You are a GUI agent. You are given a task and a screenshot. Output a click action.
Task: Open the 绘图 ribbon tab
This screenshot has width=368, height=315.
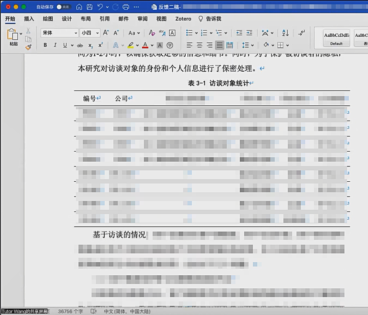pyautogui.click(x=48, y=19)
